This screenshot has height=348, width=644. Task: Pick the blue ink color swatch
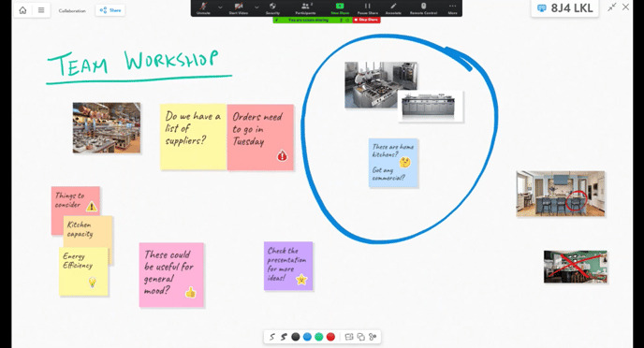click(x=307, y=337)
